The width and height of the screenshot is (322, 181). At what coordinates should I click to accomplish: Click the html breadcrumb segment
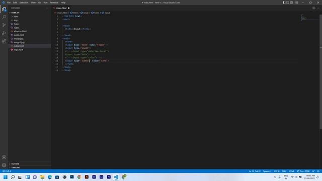coord(74,13)
